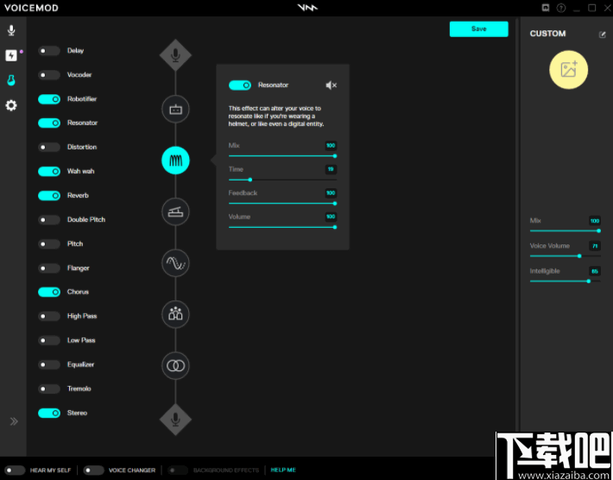Viewport: 613px width, 480px height.
Task: Select the Resonator node in effect chain
Action: coord(175,161)
